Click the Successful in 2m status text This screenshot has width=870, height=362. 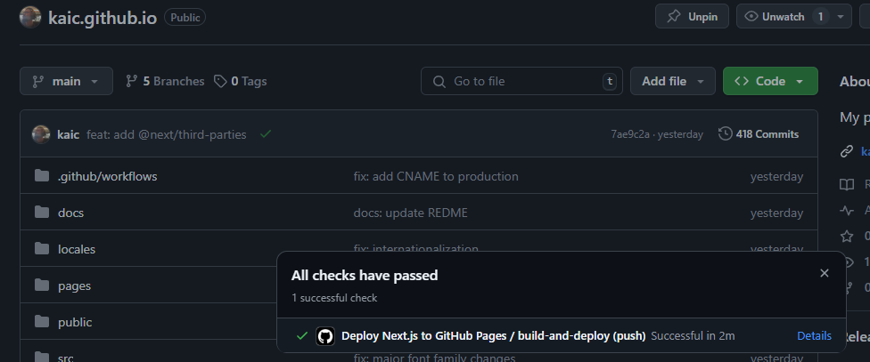(693, 335)
